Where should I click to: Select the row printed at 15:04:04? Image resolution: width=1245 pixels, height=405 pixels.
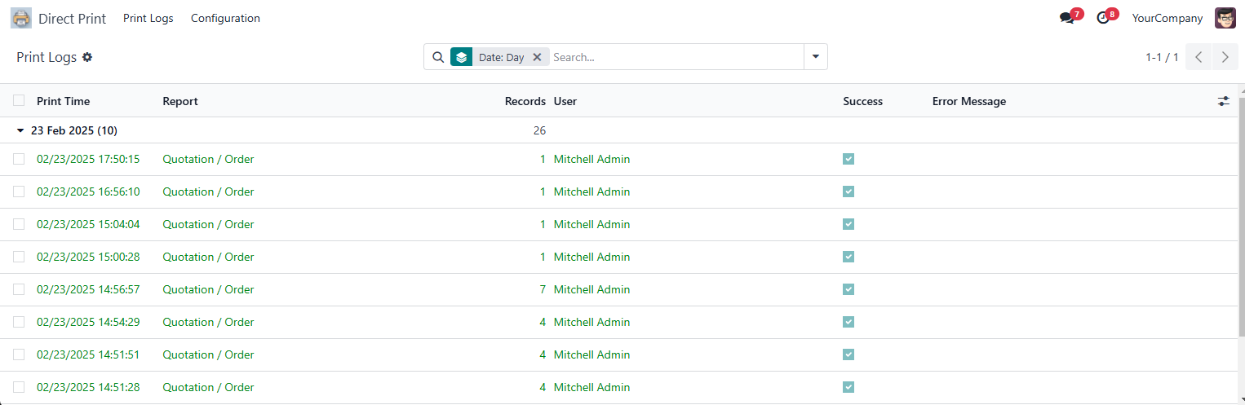point(19,224)
